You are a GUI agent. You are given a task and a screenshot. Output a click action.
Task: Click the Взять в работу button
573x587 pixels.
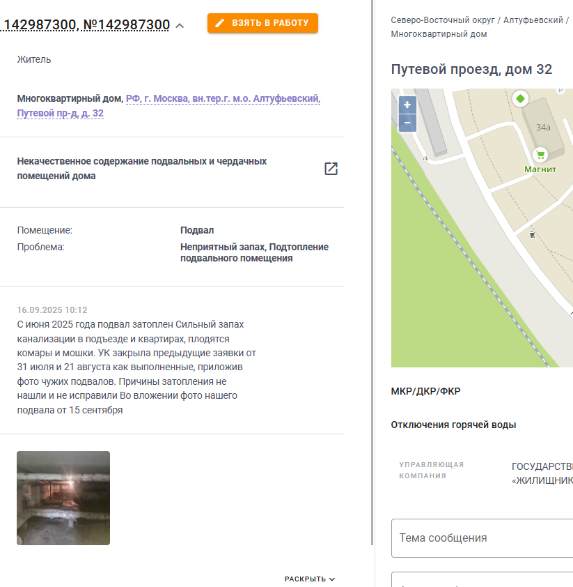(x=262, y=23)
